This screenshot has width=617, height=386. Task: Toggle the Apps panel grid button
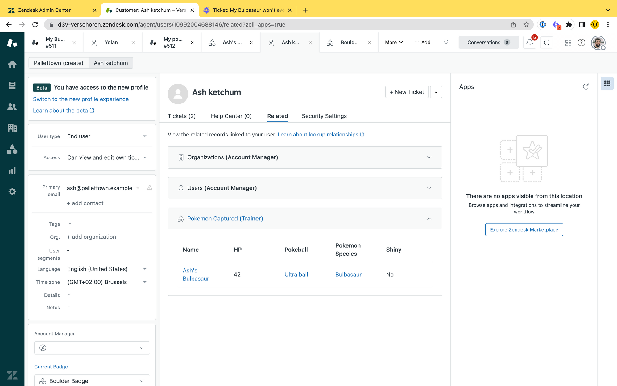tap(607, 83)
